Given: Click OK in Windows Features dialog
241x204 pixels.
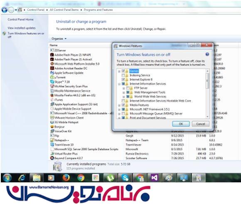Looking at the screenshot, I should pos(181,124).
